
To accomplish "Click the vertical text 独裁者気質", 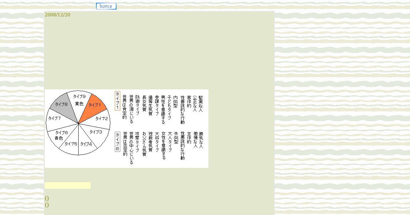I will point(150,142).
